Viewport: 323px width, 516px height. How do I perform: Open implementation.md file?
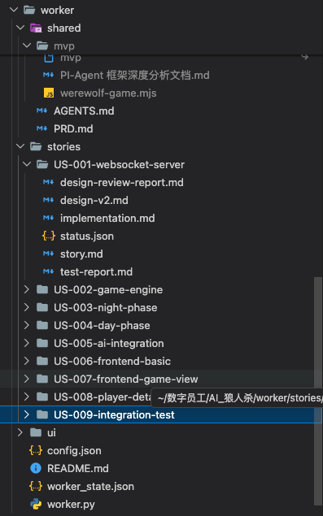pyautogui.click(x=107, y=218)
